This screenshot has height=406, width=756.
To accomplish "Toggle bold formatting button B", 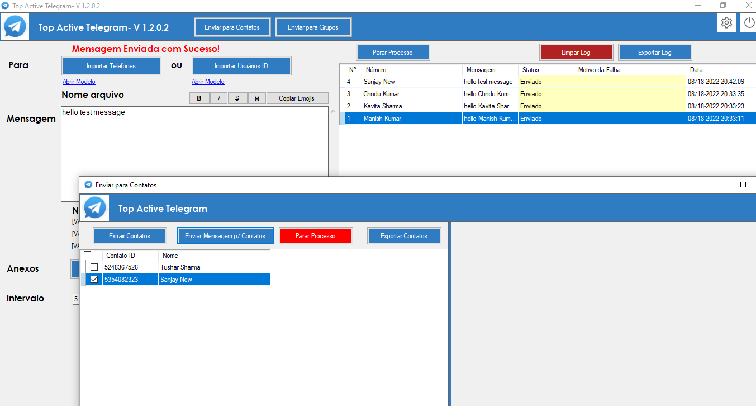I will coord(199,98).
